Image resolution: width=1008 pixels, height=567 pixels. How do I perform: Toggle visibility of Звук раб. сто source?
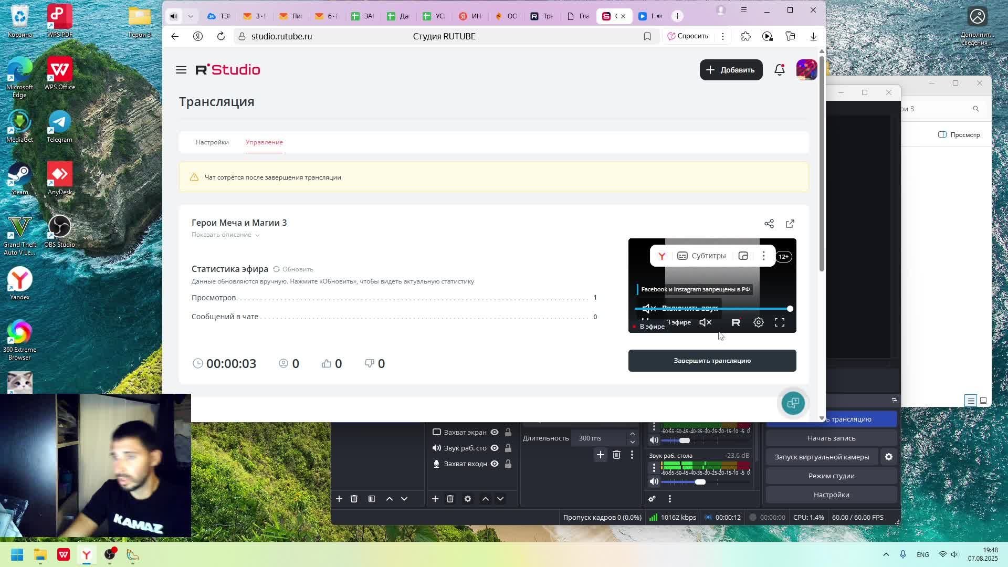tap(495, 448)
